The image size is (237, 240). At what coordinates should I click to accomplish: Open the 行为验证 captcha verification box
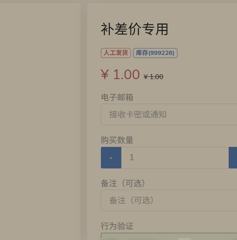point(169,237)
